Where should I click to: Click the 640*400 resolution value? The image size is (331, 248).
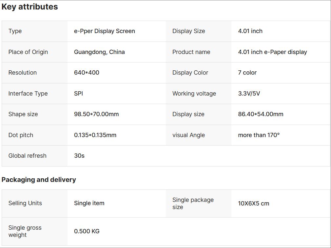point(87,73)
